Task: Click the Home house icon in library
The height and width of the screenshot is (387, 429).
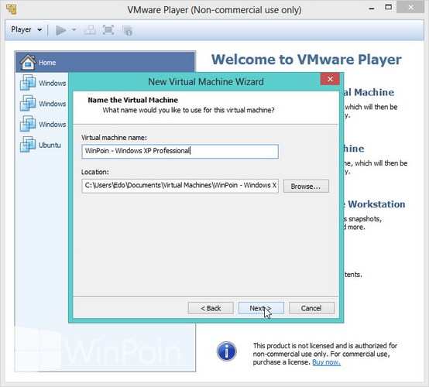Action: 28,62
